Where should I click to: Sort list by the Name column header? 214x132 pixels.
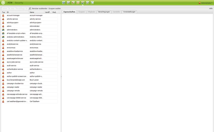[x=37, y=12]
